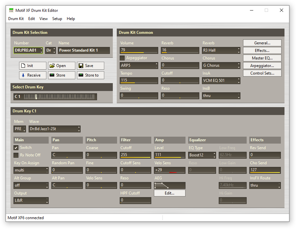
Task: Click the Open button's folder icon
Action: [52, 66]
